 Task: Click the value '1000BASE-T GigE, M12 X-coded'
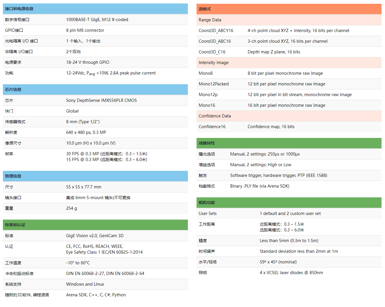(x=97, y=20)
